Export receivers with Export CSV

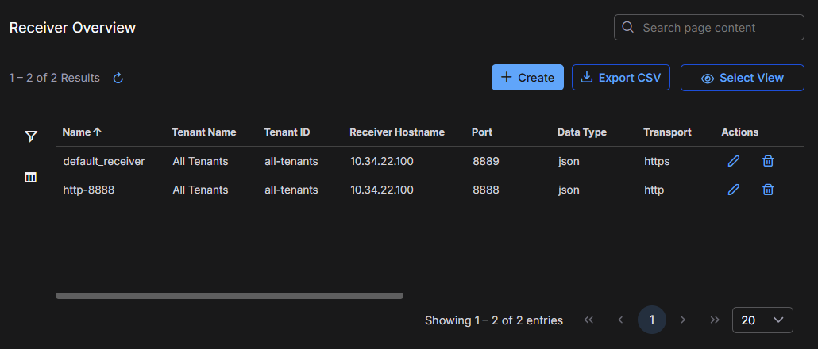pyautogui.click(x=621, y=78)
